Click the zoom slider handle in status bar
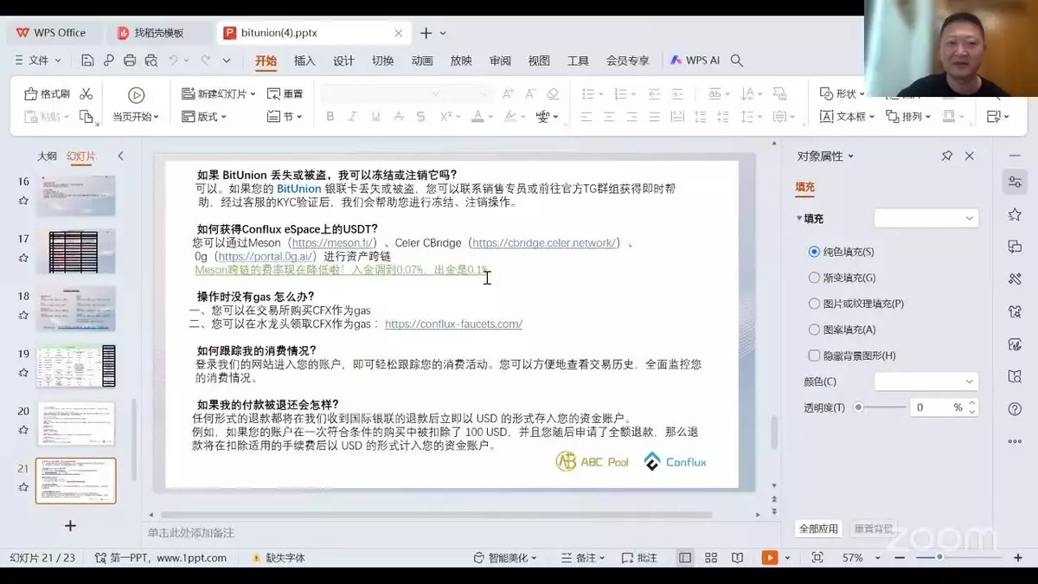The image size is (1038, 584). pos(940,558)
